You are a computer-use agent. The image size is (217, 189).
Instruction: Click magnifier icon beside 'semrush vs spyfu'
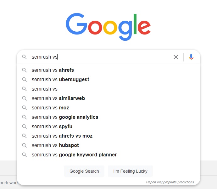(x=24, y=127)
